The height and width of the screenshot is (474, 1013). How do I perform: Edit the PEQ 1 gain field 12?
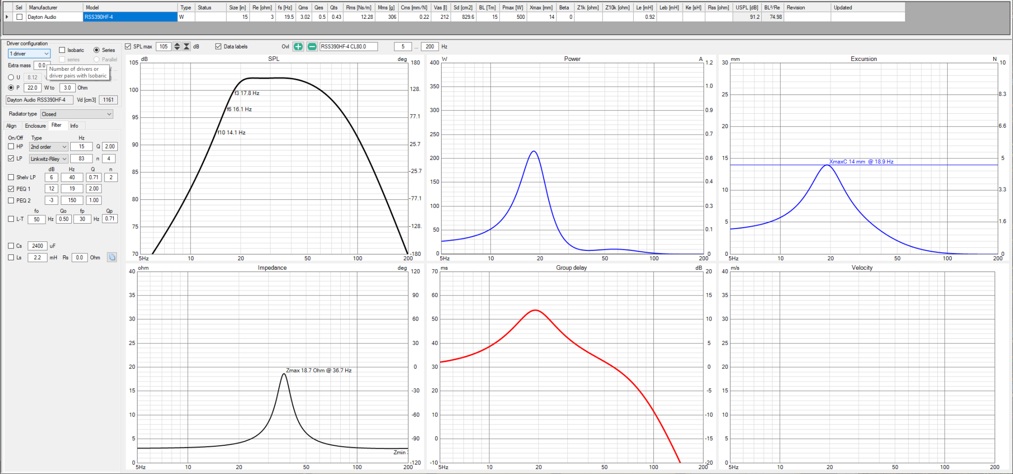pos(51,189)
